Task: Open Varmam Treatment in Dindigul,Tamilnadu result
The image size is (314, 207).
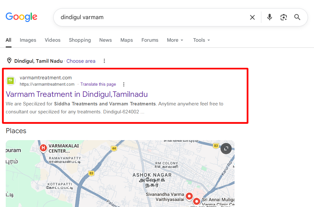Action: (77, 94)
